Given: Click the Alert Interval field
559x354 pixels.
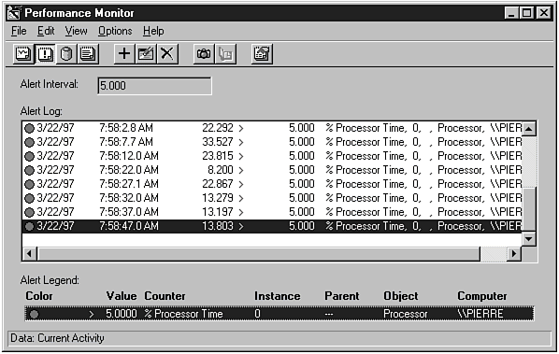Looking at the screenshot, I should pyautogui.click(x=154, y=86).
